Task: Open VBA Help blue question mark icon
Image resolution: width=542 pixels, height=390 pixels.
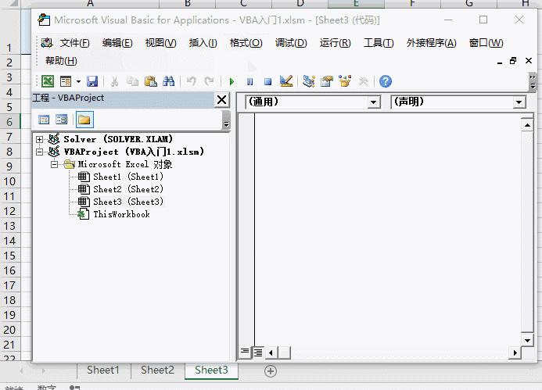Action: click(386, 81)
